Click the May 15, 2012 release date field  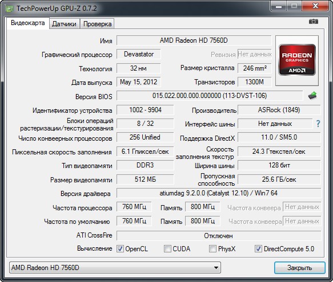pyautogui.click(x=139, y=82)
